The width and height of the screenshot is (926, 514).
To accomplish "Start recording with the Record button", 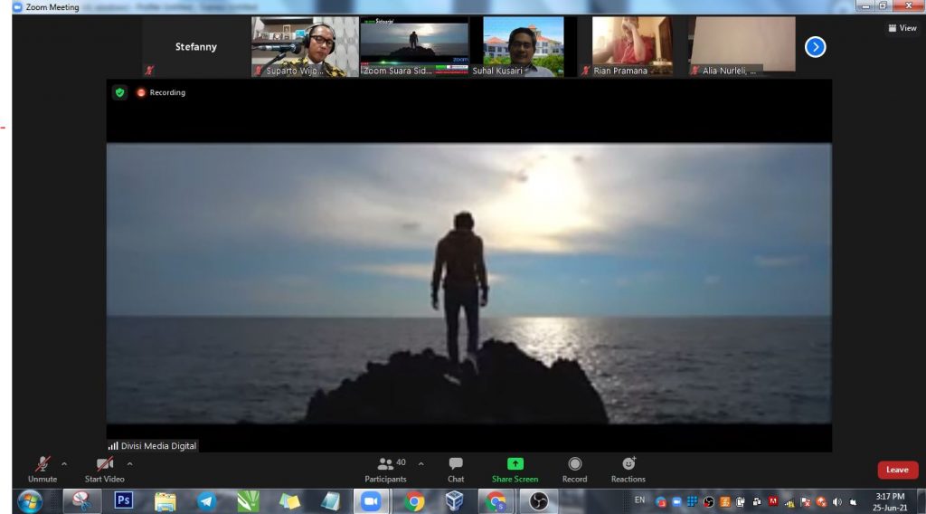I will point(574,468).
